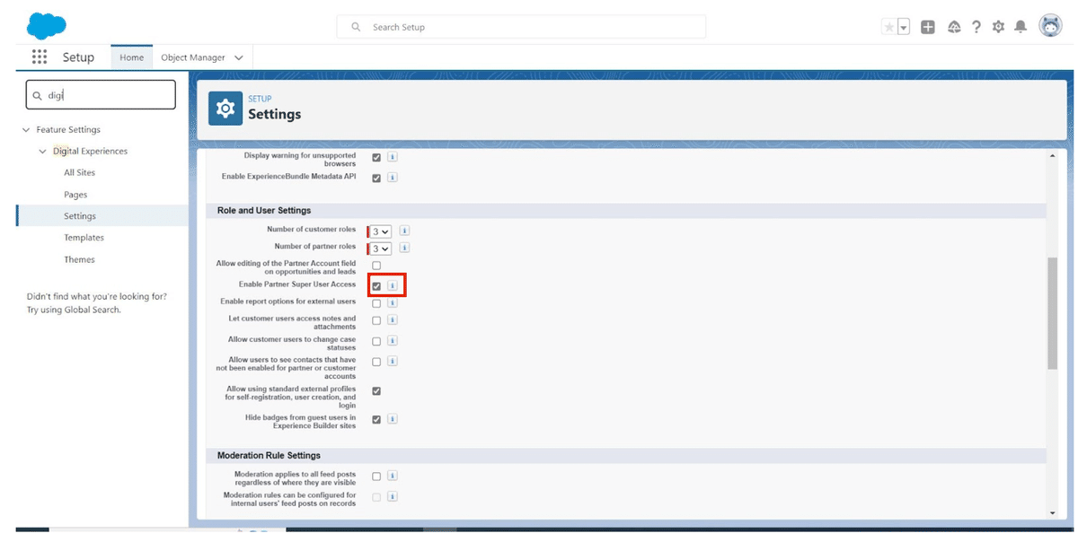Open All Sites from the sidebar

79,172
